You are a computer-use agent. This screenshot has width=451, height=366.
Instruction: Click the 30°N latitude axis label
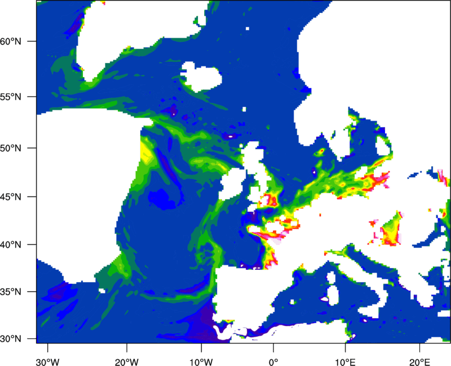[23, 338]
